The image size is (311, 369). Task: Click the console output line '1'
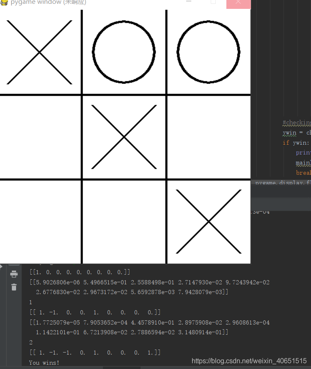30,302
